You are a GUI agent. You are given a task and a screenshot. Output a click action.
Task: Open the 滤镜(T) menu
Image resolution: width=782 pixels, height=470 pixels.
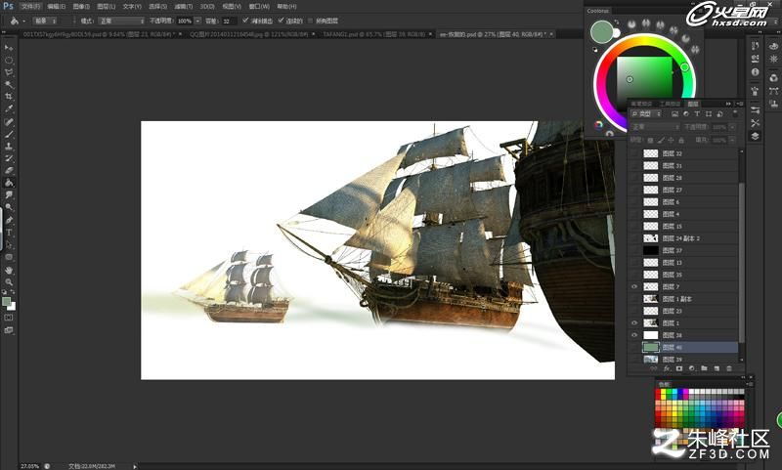pyautogui.click(x=184, y=7)
